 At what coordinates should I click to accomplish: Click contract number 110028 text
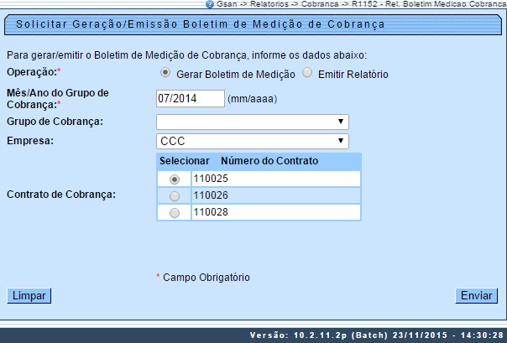point(211,212)
